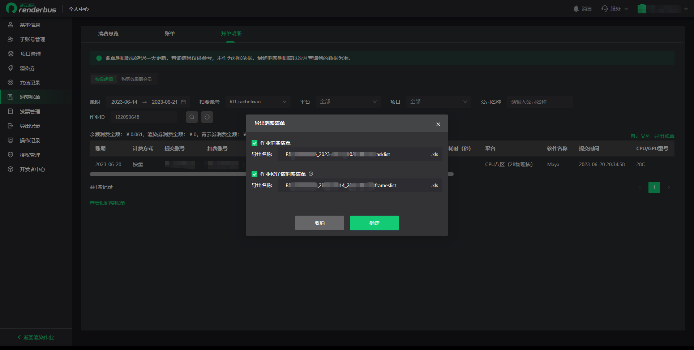Open the 自定义列 link
Image resolution: width=694 pixels, height=350 pixels.
click(641, 136)
